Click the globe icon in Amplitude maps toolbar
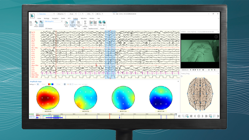The image size is (249, 140). pyautogui.click(x=65, y=84)
